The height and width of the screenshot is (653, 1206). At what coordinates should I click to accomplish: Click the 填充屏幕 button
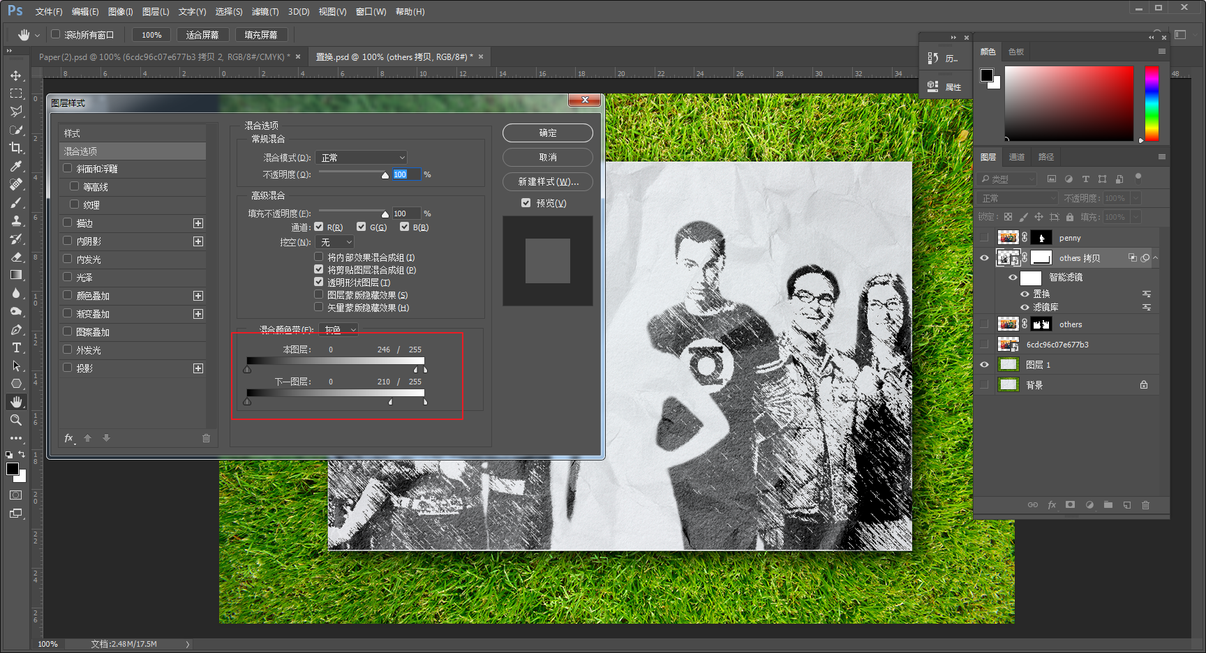pyautogui.click(x=261, y=35)
